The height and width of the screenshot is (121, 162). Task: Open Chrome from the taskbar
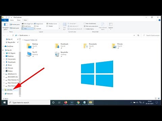point(78,103)
